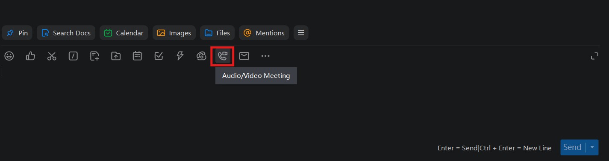
Task: Open the Send button dropdown arrow
Action: pos(592,147)
